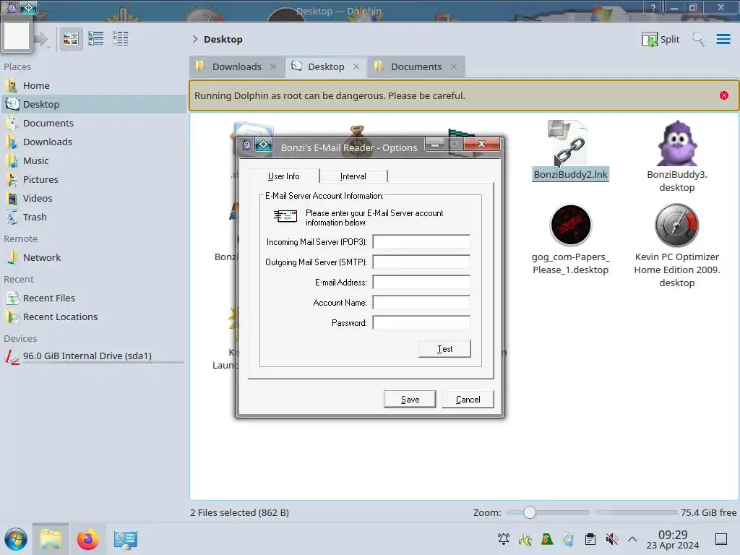740x555 pixels.
Task: Click the Split view button
Action: click(661, 39)
